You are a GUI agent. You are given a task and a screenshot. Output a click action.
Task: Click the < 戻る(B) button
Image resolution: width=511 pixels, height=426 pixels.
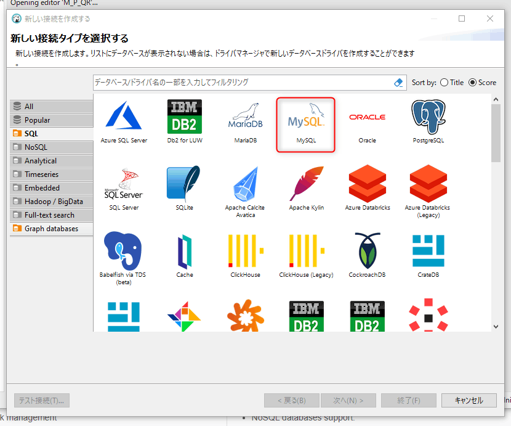tap(292, 401)
